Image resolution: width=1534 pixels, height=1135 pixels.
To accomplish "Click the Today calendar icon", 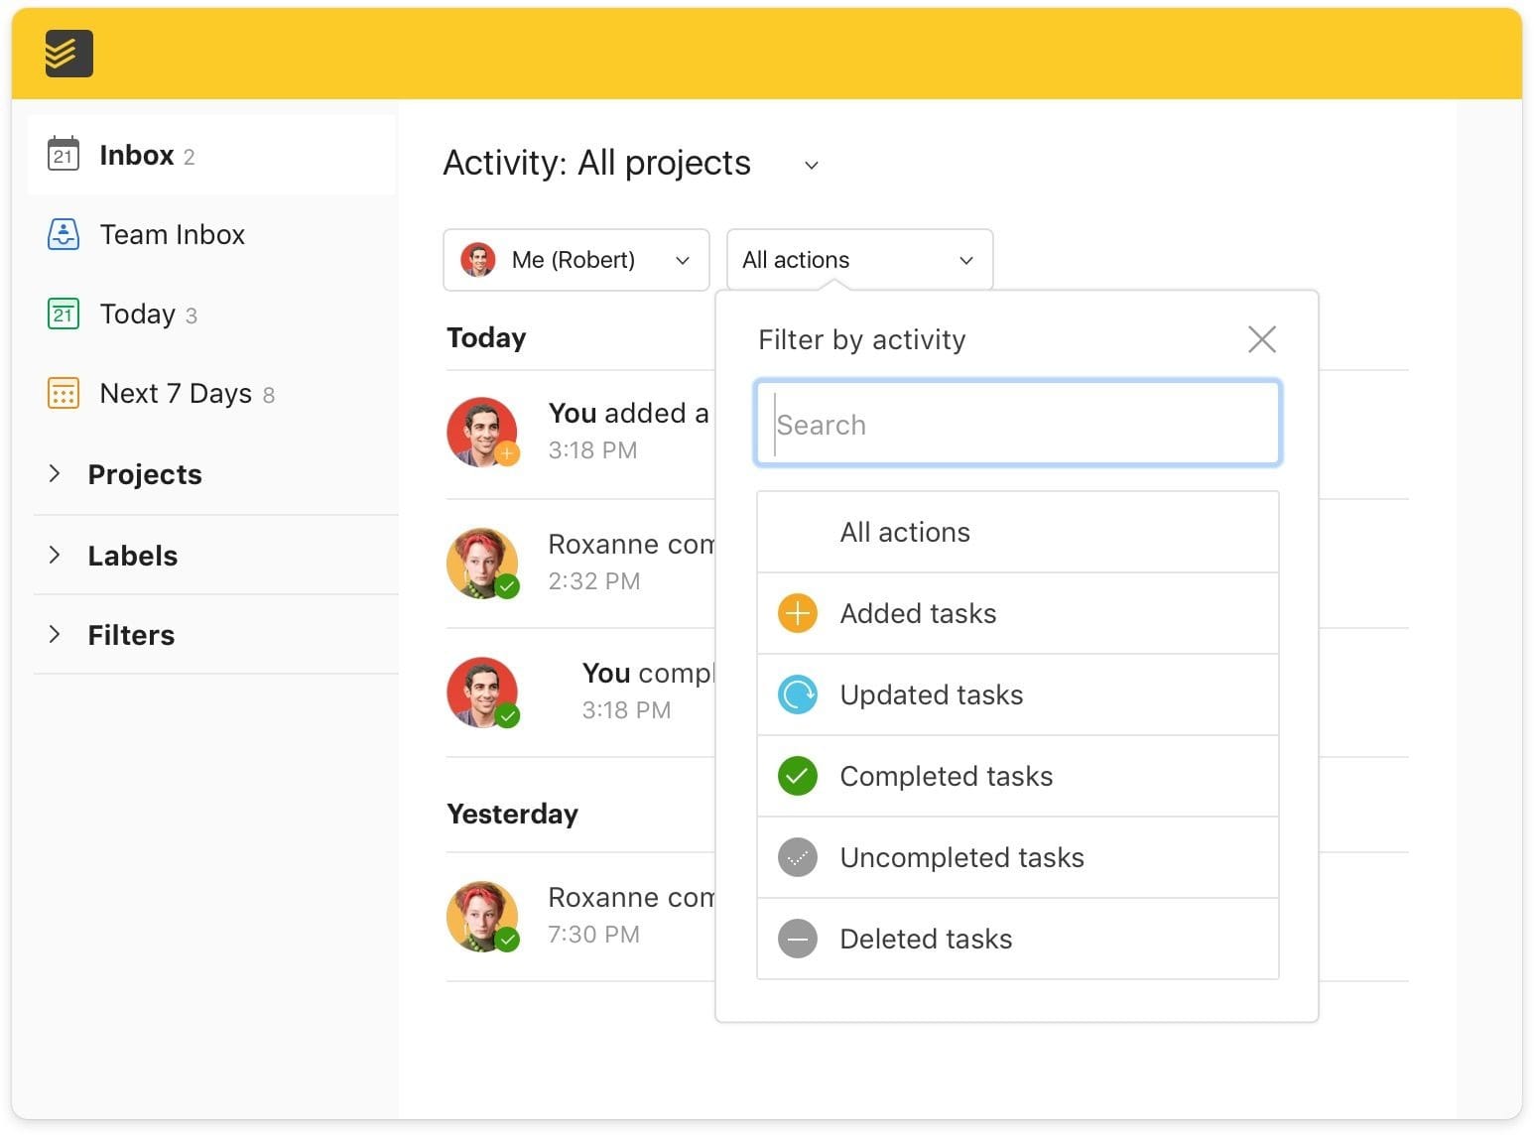I will 63,314.
